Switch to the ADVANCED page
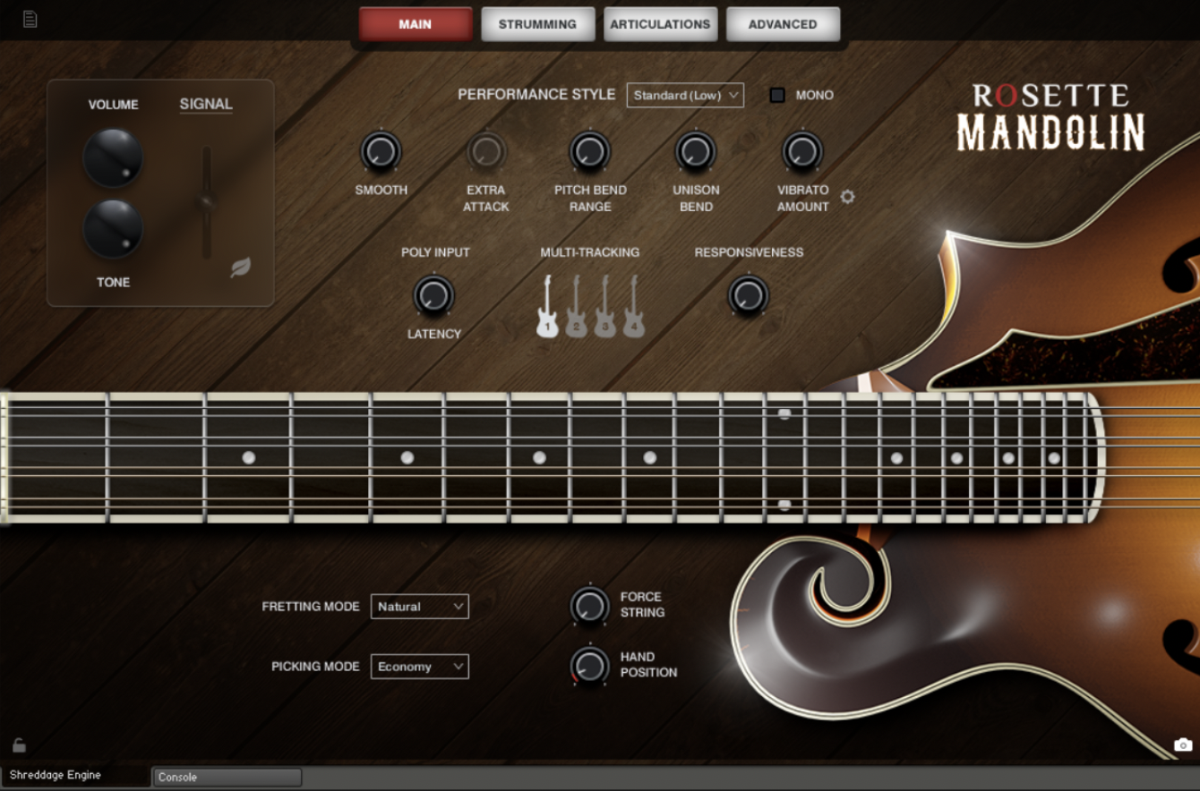The image size is (1200, 791). click(783, 24)
